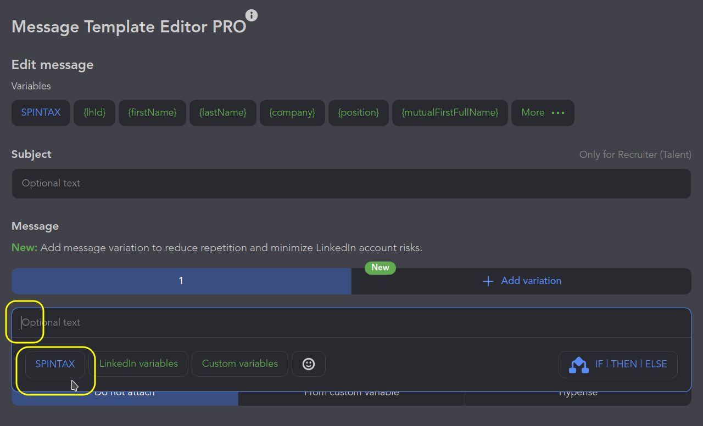Click Add variation to create a new variation
This screenshot has width=703, height=426.
[x=521, y=281]
